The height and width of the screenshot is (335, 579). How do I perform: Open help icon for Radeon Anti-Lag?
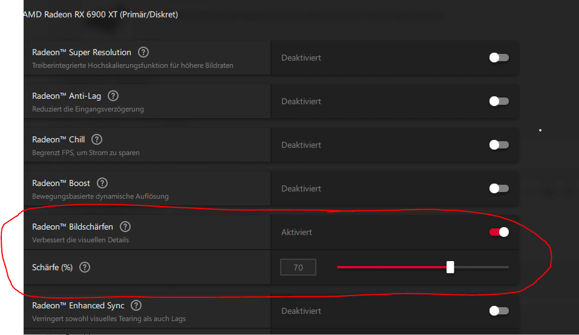click(x=113, y=96)
